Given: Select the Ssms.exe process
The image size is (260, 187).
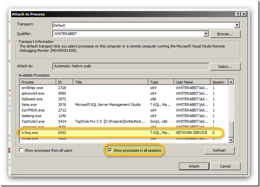Looking at the screenshot, I should pyautogui.click(x=28, y=104).
